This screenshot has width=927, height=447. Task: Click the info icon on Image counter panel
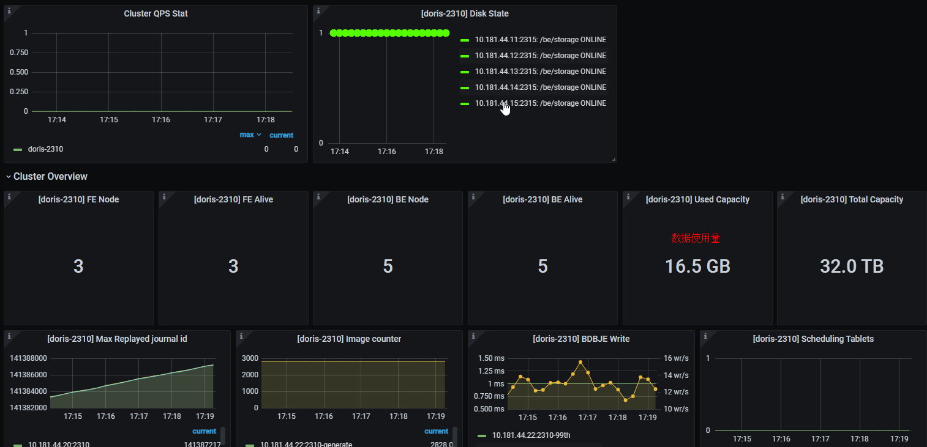click(x=241, y=336)
